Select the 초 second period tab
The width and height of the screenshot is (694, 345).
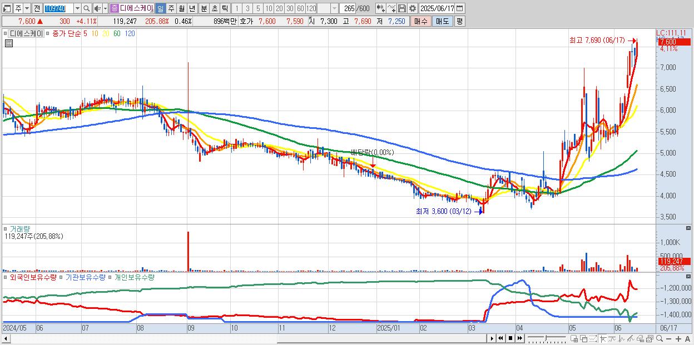click(x=215, y=8)
